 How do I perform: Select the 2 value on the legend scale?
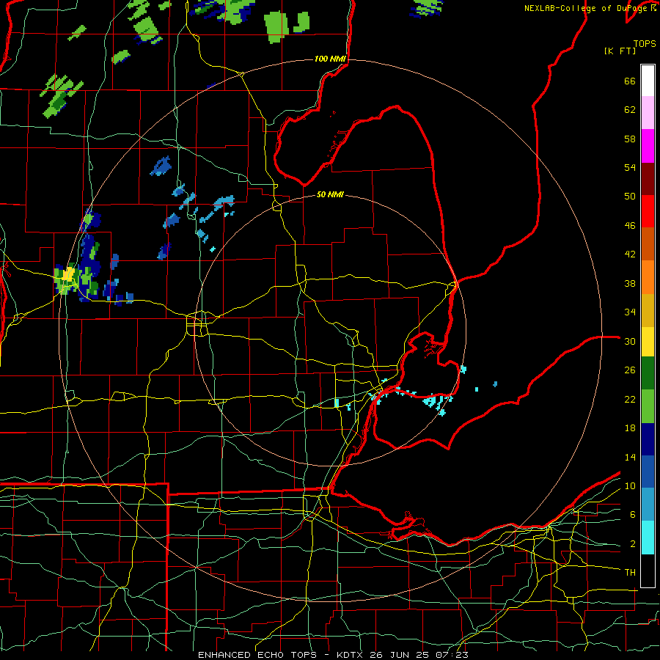[x=632, y=544]
